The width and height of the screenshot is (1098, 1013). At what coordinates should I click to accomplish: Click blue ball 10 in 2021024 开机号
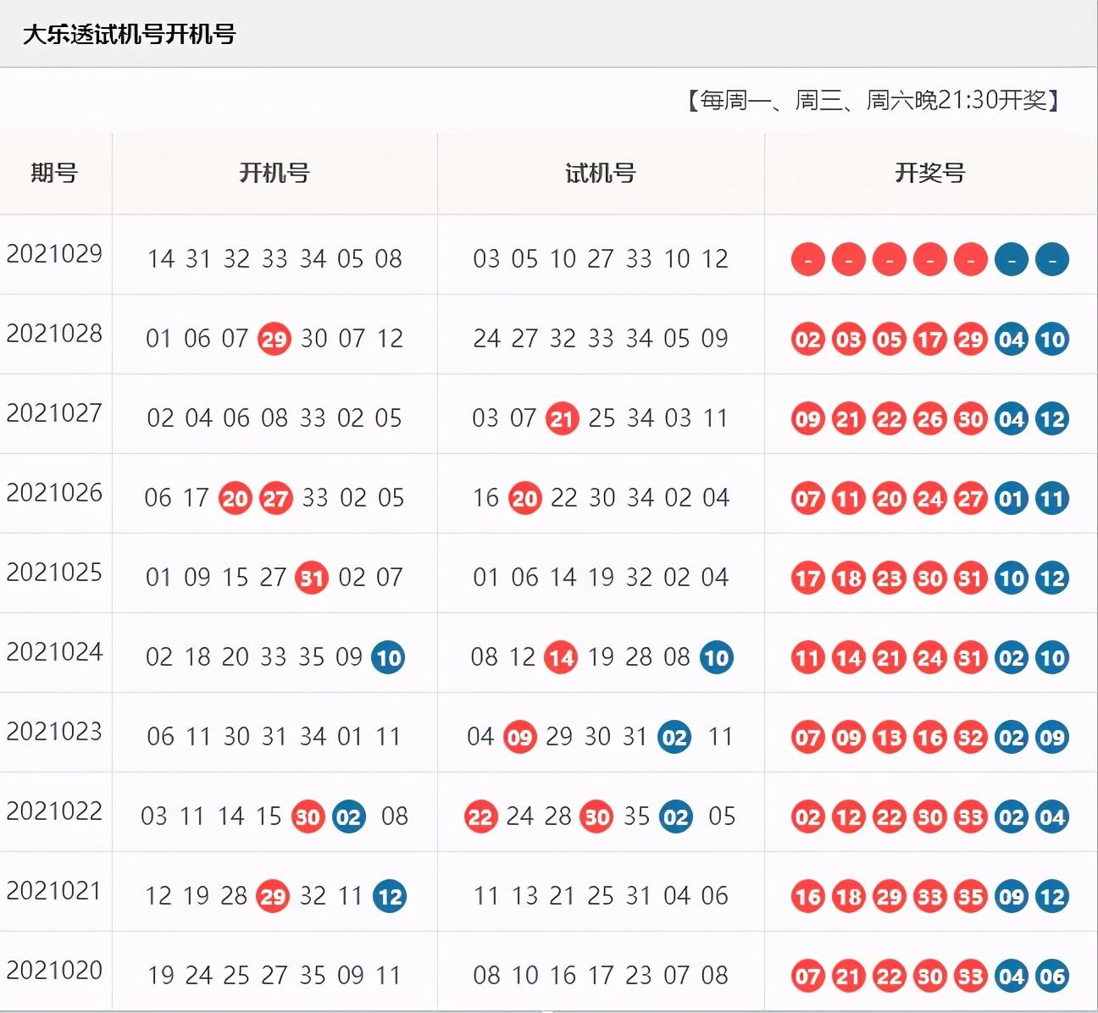(388, 657)
